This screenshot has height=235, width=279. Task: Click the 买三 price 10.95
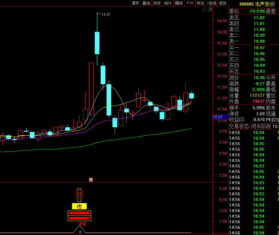[x=259, y=59]
